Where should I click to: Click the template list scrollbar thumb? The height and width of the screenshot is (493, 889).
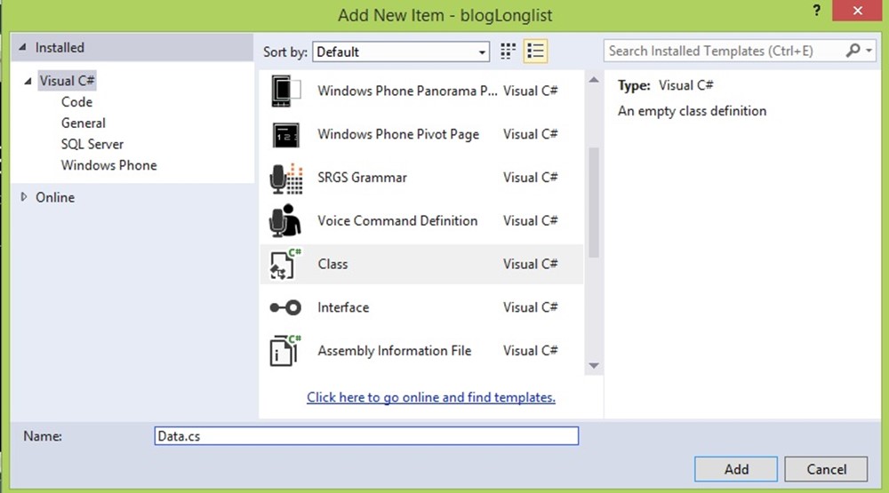pyautogui.click(x=594, y=203)
